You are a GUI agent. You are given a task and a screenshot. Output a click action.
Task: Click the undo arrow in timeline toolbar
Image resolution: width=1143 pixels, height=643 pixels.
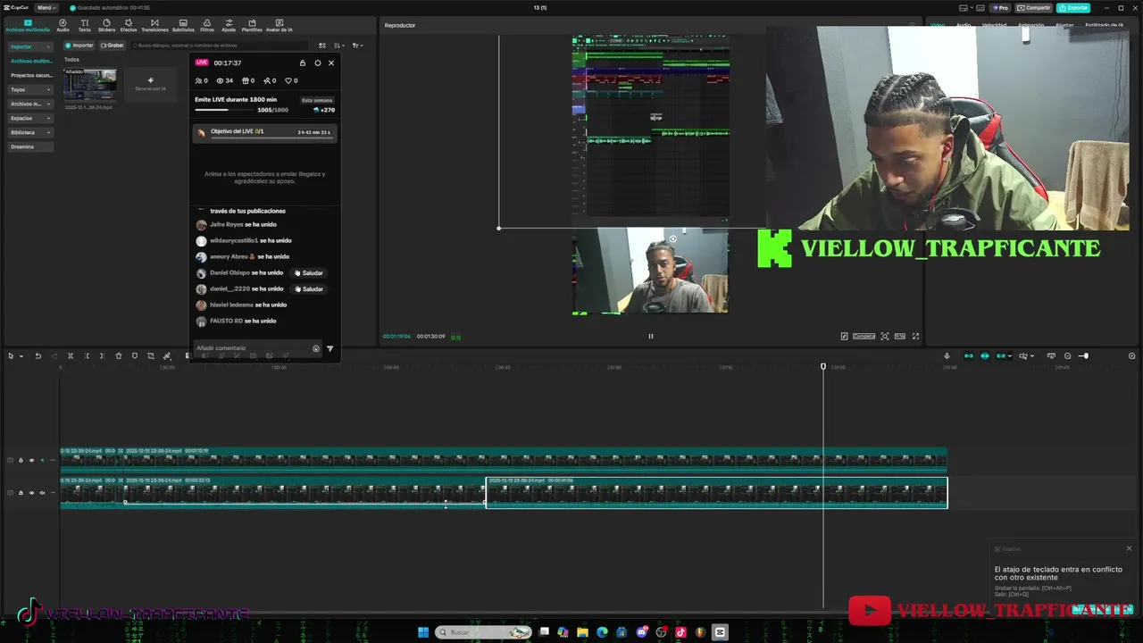pos(38,355)
